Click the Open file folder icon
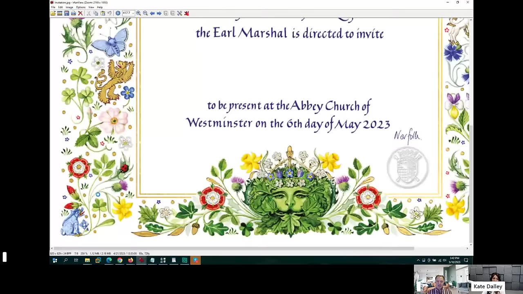Screen dimensions: 523x294 point(53,13)
